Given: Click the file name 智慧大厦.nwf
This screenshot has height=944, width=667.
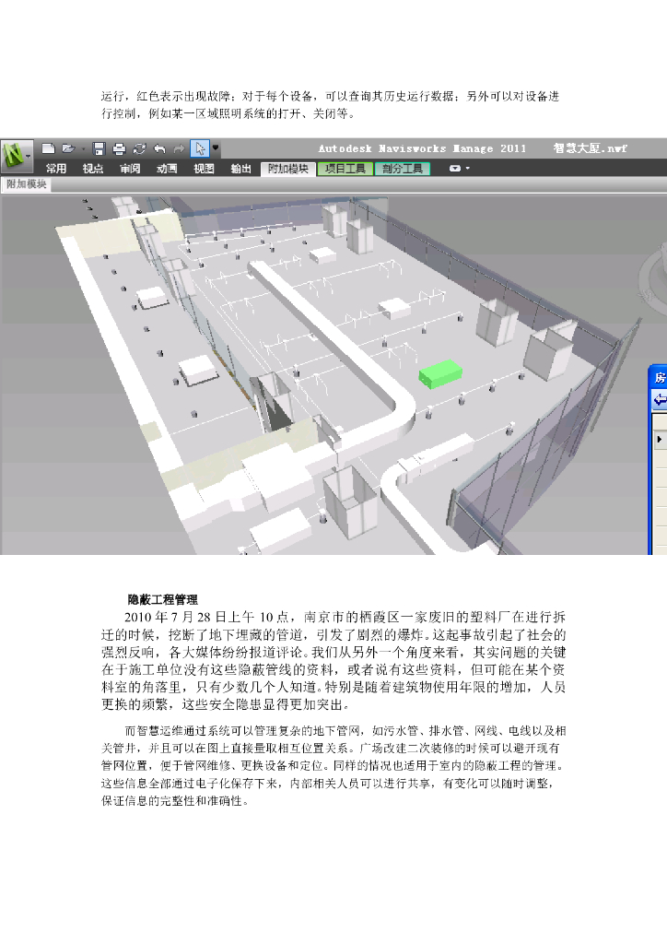Looking at the screenshot, I should (x=590, y=148).
